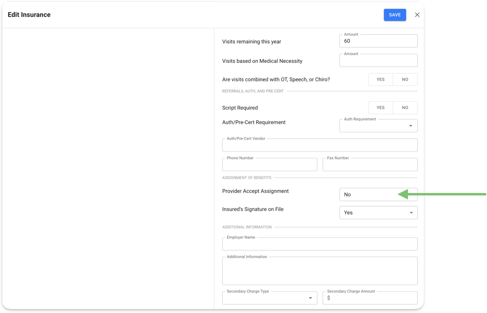This screenshot has width=487, height=313.
Task: Click the Save button
Action: [x=394, y=15]
